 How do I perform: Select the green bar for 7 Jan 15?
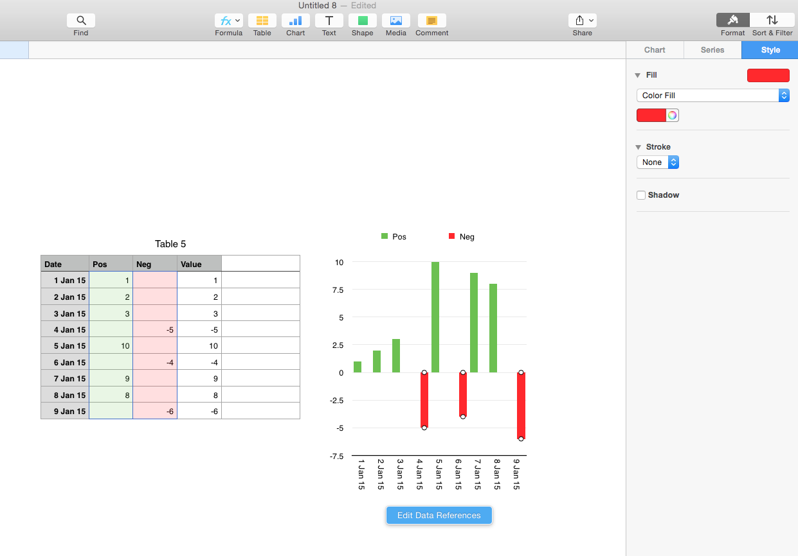point(474,322)
